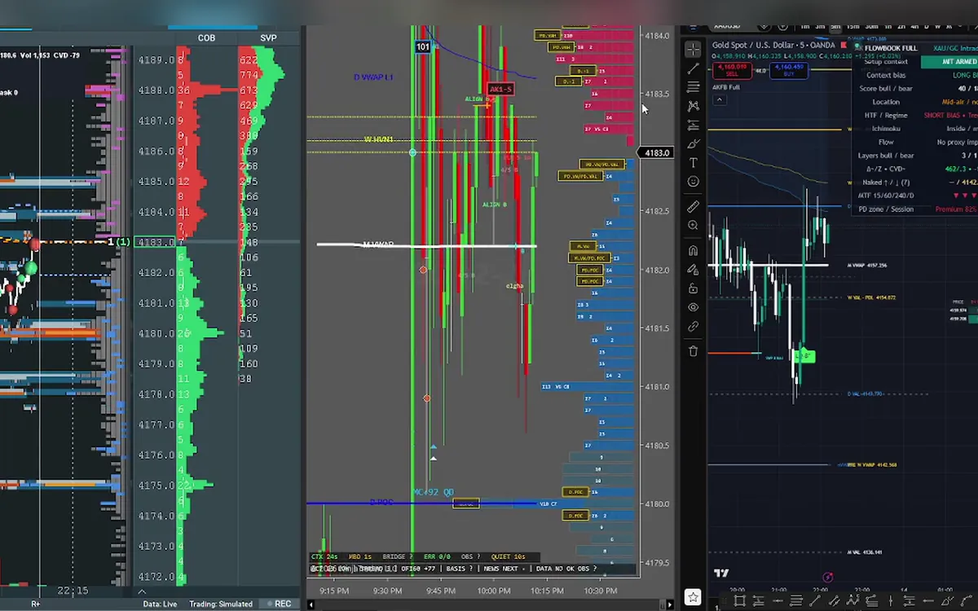Image resolution: width=978 pixels, height=611 pixels.
Task: Open the Fibonacci and horizontal lines tool group
Action: coord(693,87)
